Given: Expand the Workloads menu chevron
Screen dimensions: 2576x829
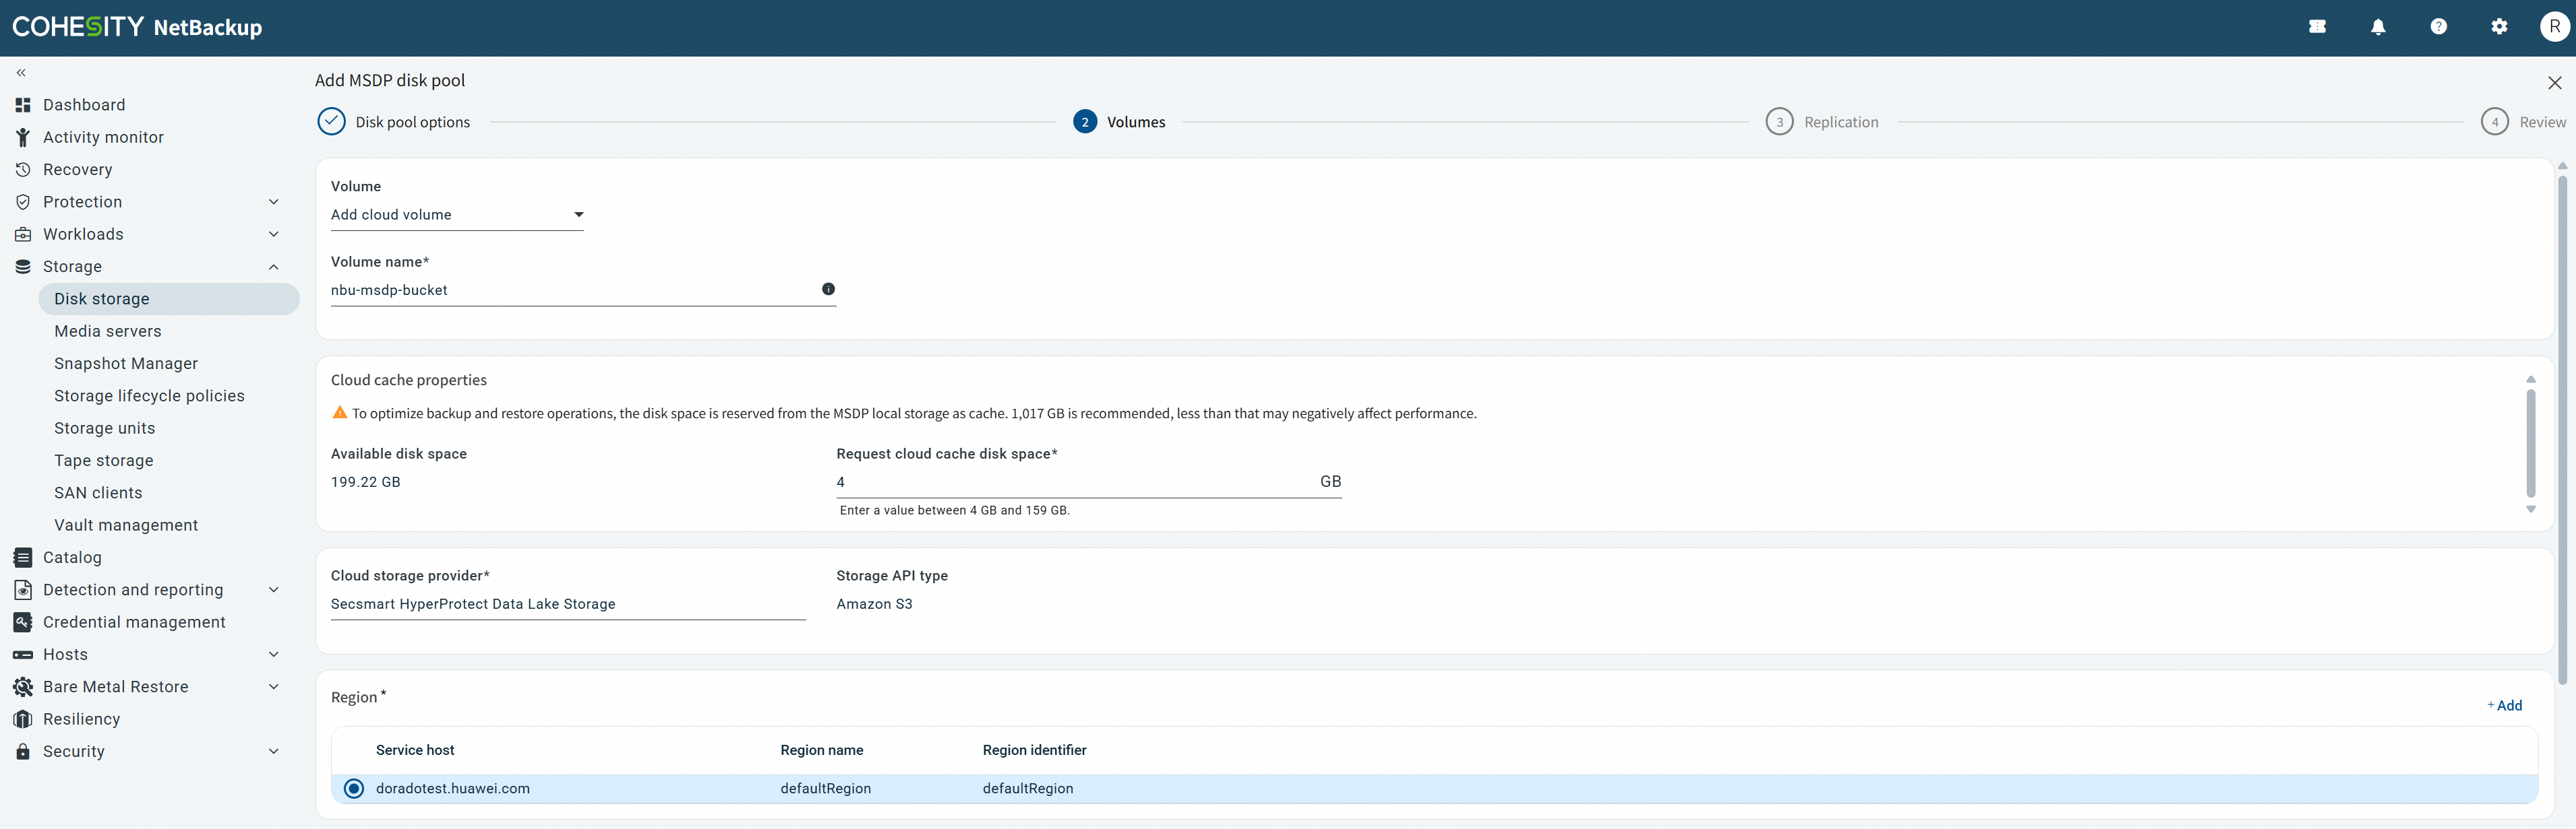Looking at the screenshot, I should click(x=274, y=234).
